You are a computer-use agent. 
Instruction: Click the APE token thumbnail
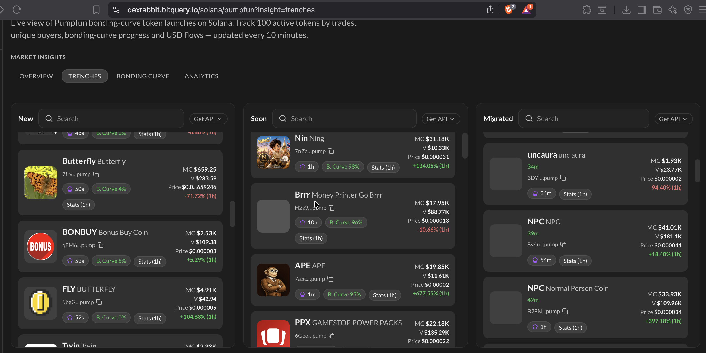click(273, 280)
